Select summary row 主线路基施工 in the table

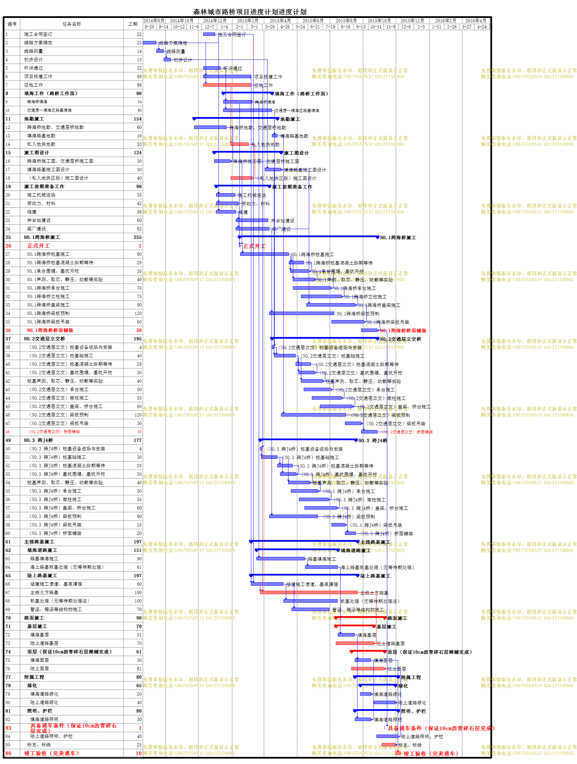(73, 542)
